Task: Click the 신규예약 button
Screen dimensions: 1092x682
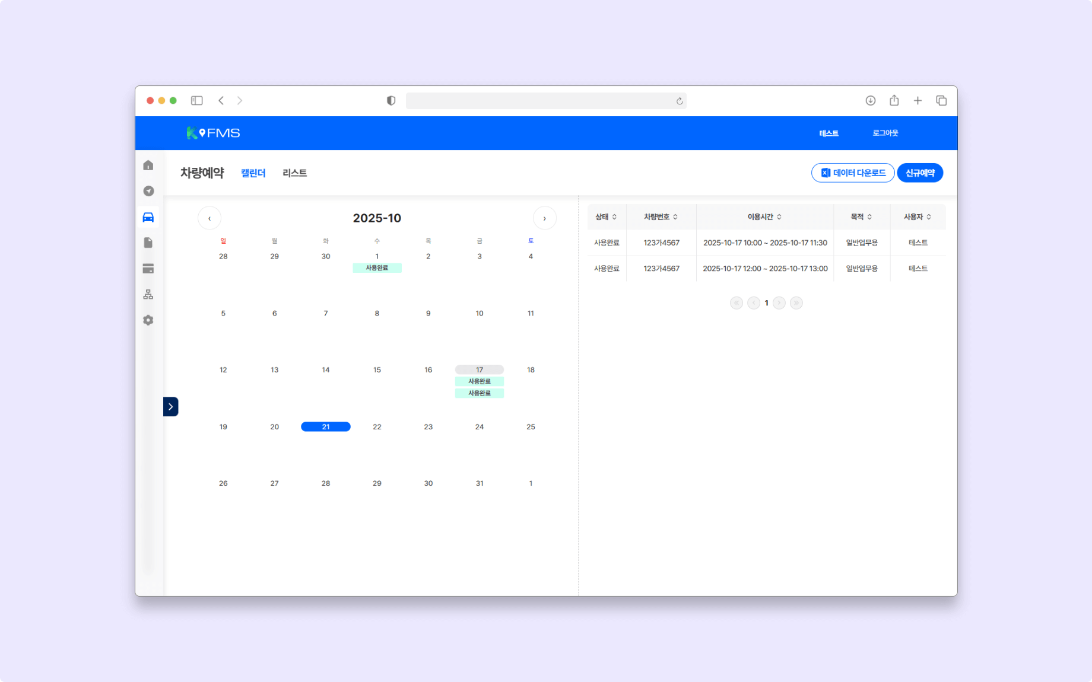Action: [x=920, y=173]
